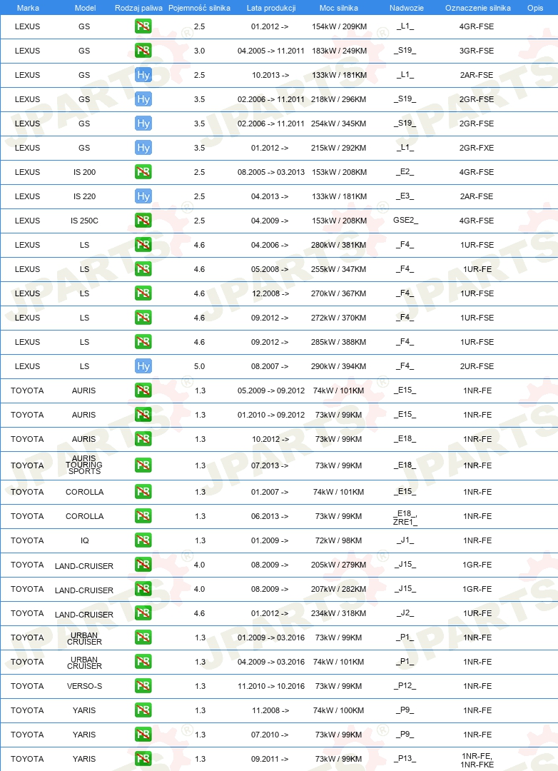This screenshot has width=558, height=771.
Task: Click the '04.2005 -> 11.2011' production years cell
Action: [271, 51]
